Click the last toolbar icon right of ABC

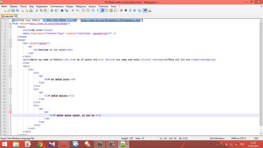150,11
